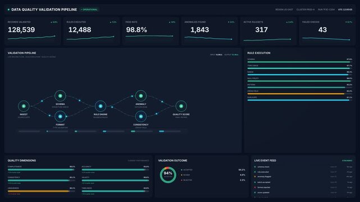Click the orange Cross Field execution bar
The image size is (360, 202).
tap(299, 94)
